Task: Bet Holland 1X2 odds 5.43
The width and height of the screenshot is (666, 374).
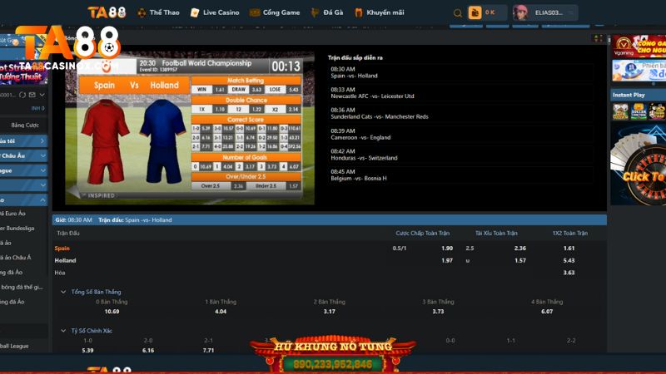Action: pyautogui.click(x=569, y=261)
